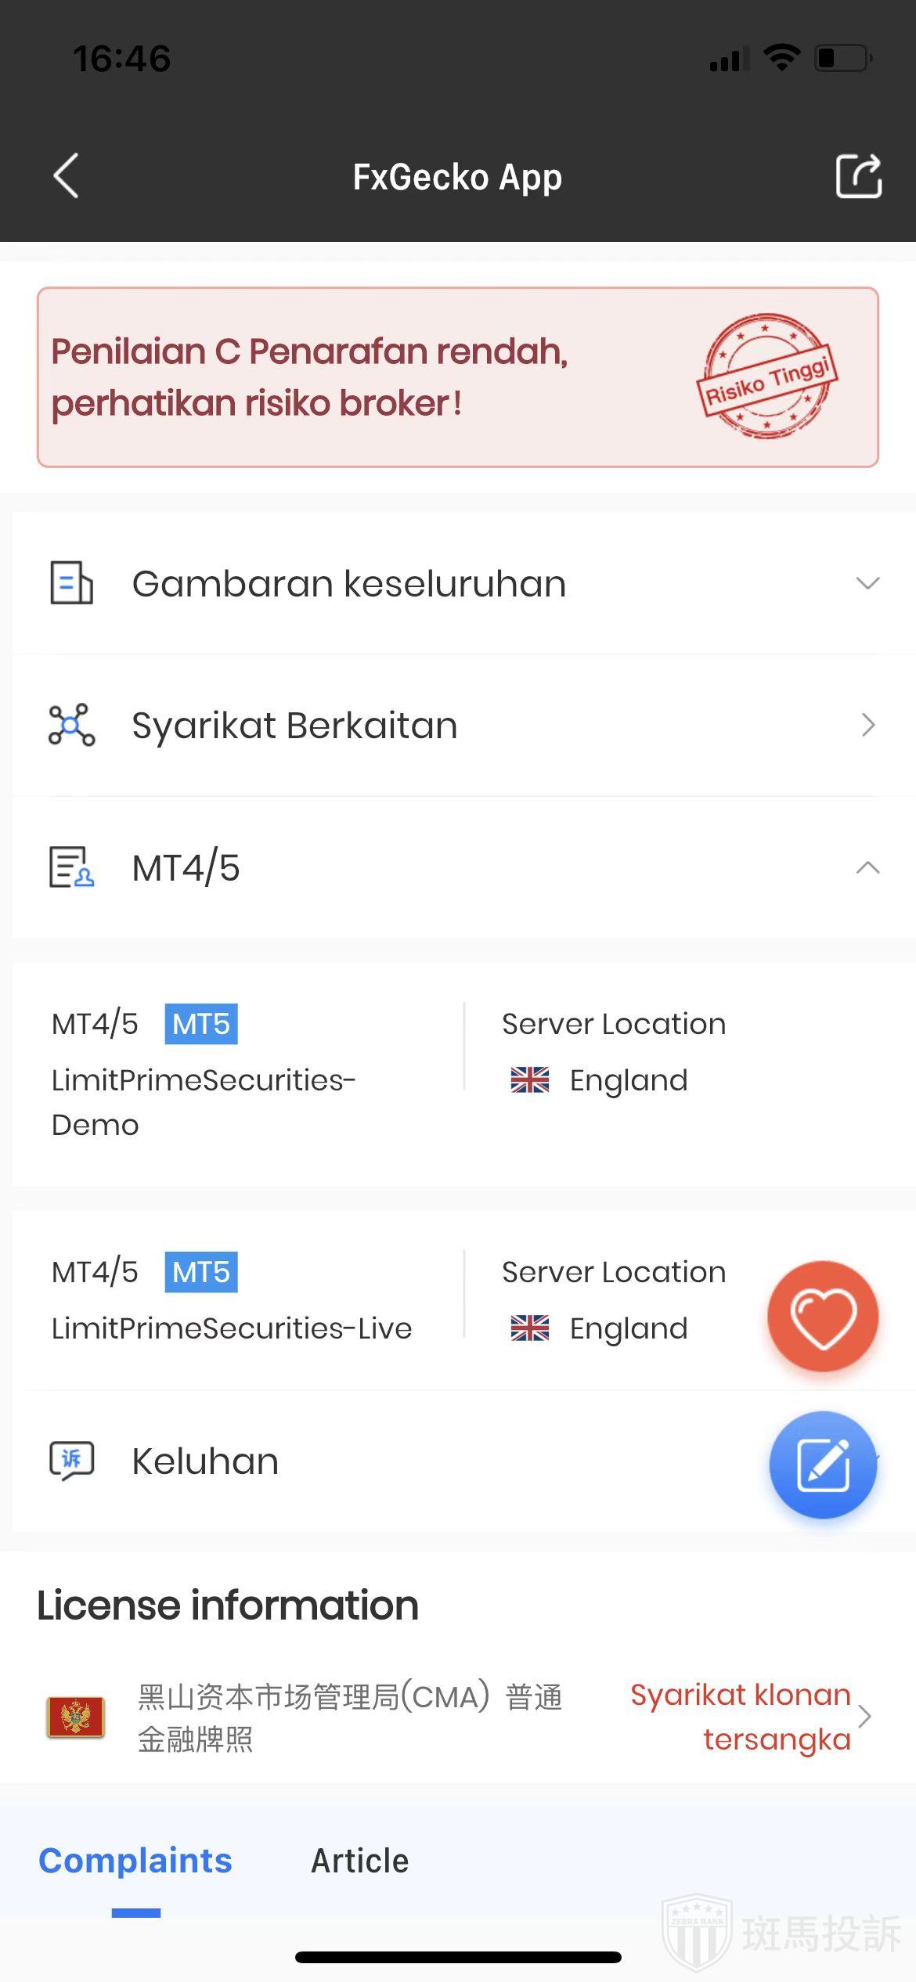The width and height of the screenshot is (916, 1982).
Task: Tap the Risiko Tinggi stamp
Action: click(x=767, y=377)
